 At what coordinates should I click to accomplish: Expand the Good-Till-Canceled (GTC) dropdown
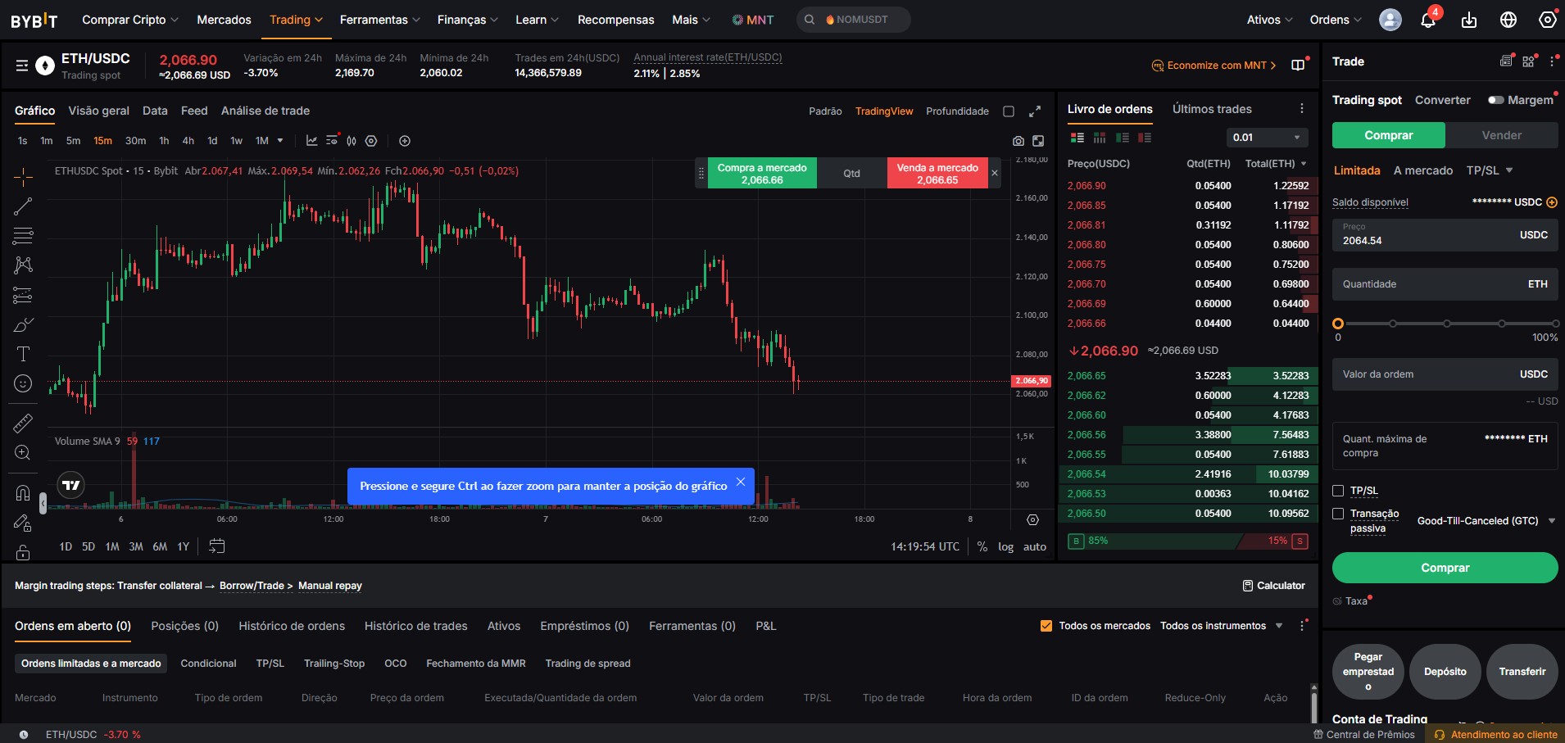click(1484, 520)
